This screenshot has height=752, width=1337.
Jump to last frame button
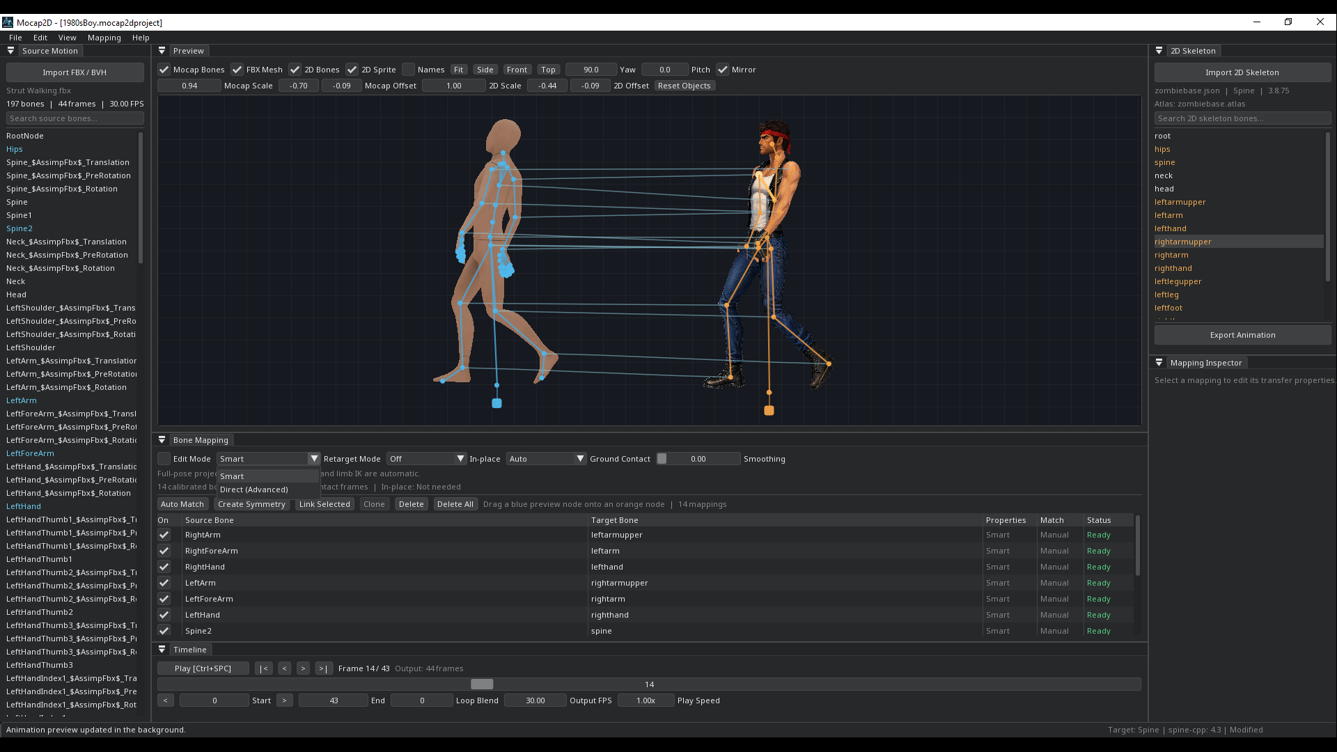pos(323,668)
